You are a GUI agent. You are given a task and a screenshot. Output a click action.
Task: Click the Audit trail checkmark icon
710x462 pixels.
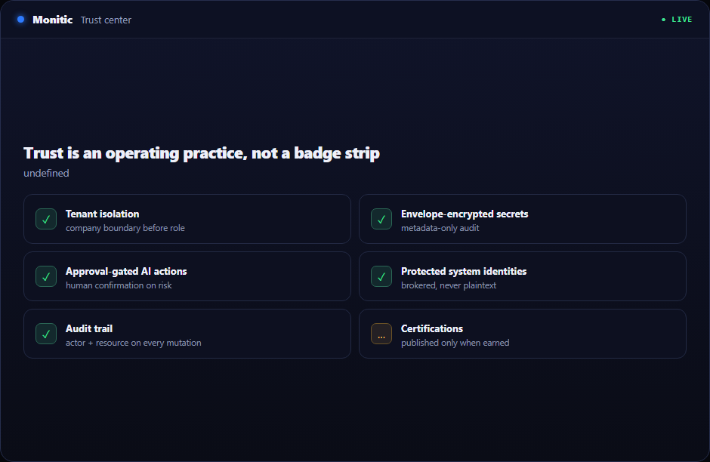[x=46, y=334]
